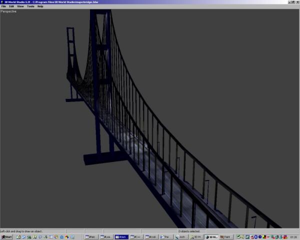Viewport: 300px width, 240px height.
Task: Open the Tools menu
Action: (30, 6)
